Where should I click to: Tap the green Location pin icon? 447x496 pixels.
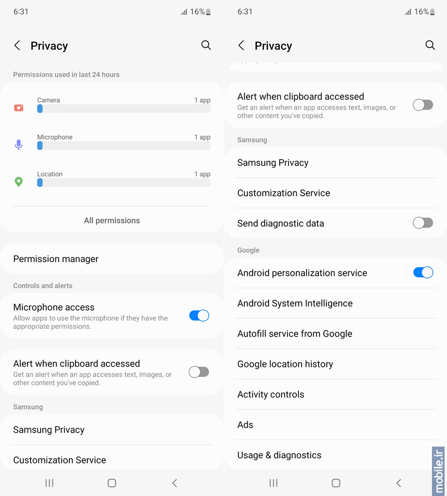(x=19, y=182)
